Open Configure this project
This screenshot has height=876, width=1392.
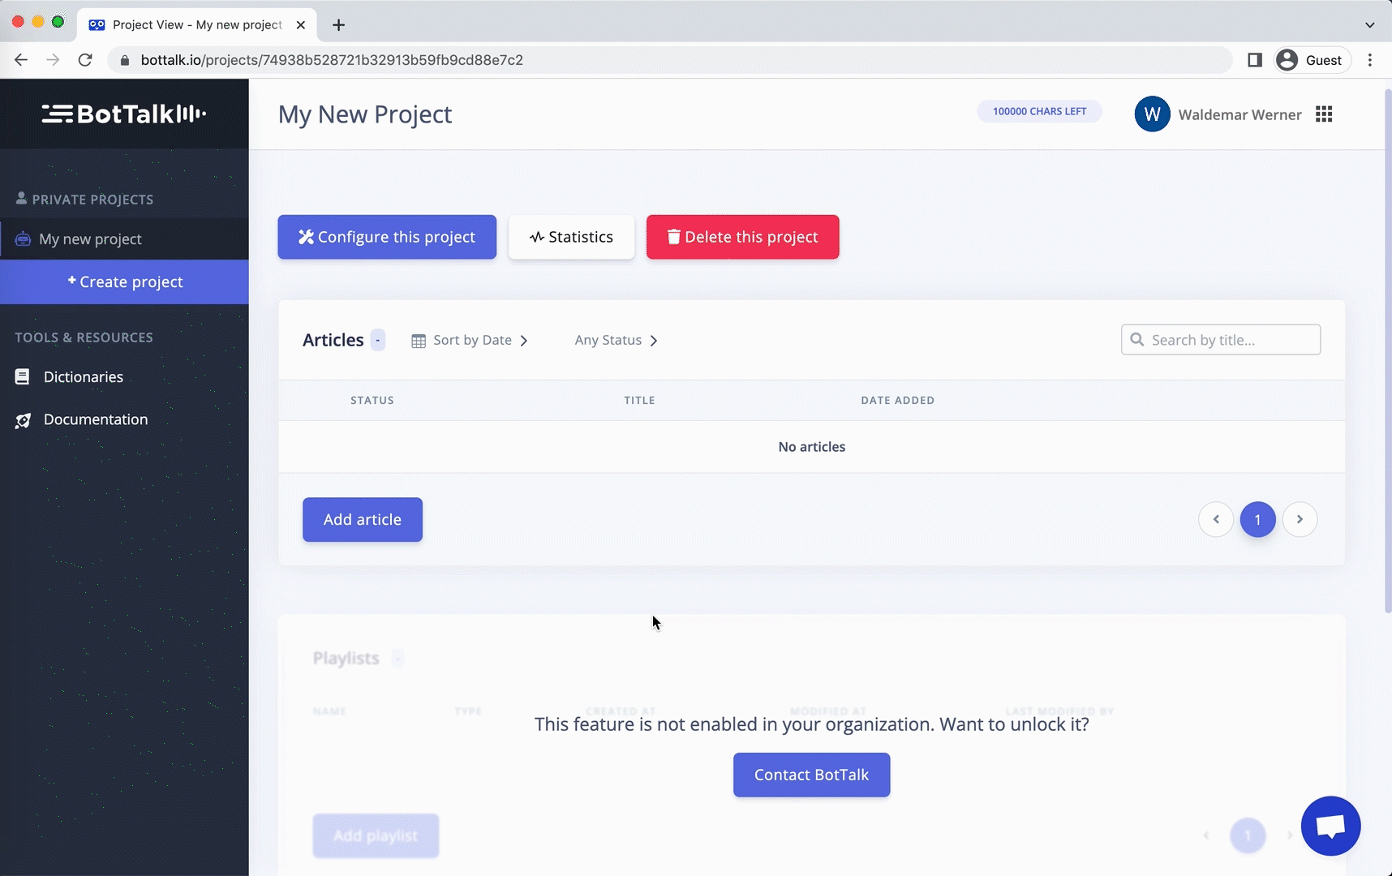click(x=387, y=237)
